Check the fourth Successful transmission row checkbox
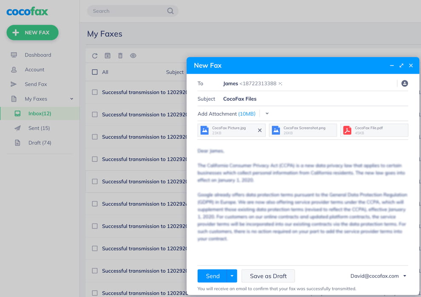Viewport: 421px width, 297px height. (95, 159)
